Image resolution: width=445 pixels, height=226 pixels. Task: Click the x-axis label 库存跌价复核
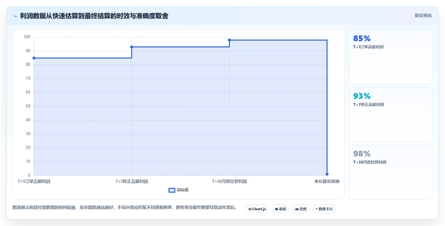pos(327,181)
